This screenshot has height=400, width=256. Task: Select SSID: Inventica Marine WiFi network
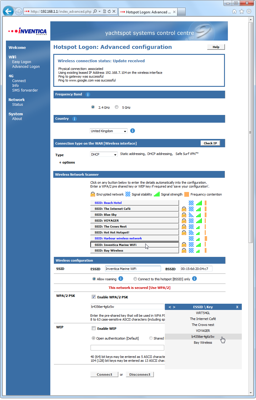[135, 245]
